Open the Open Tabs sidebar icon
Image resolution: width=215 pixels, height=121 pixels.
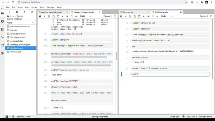pos(2,45)
